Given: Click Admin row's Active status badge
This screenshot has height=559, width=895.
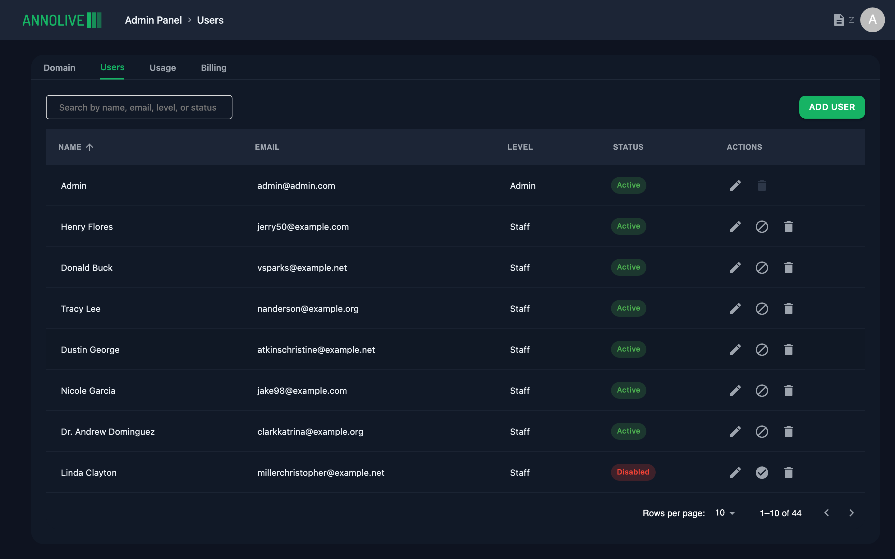Looking at the screenshot, I should (628, 185).
